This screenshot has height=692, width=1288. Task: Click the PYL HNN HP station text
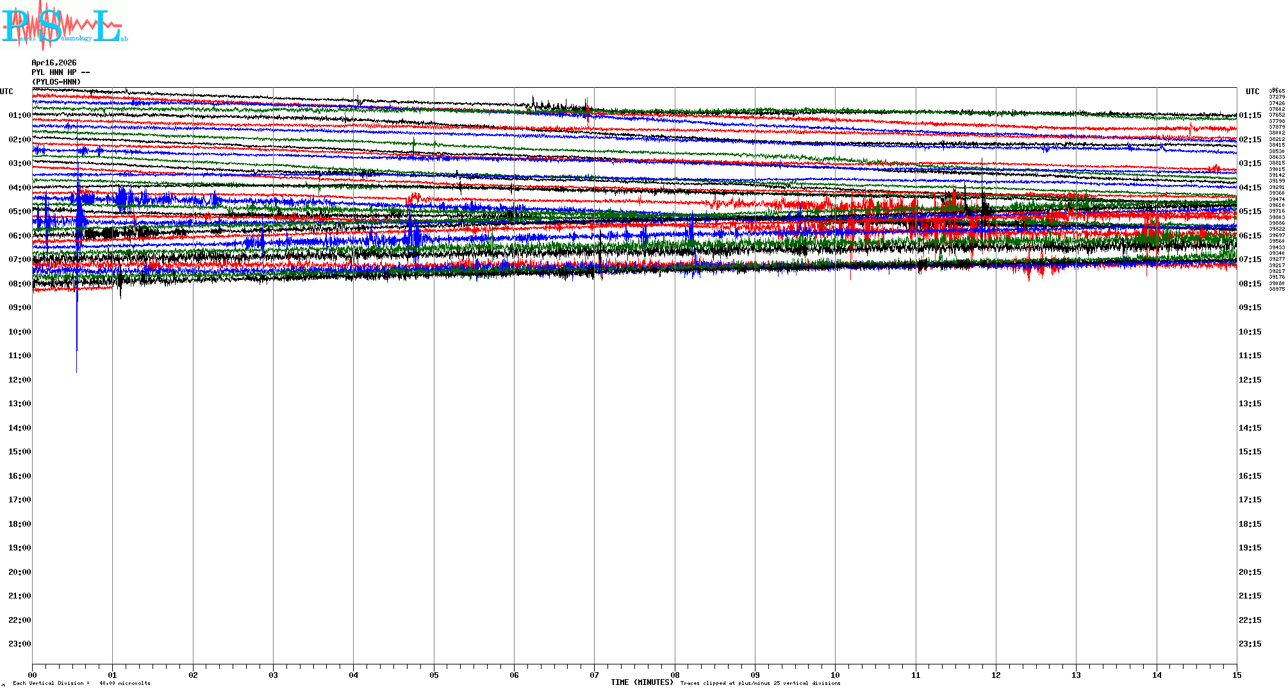[x=60, y=72]
